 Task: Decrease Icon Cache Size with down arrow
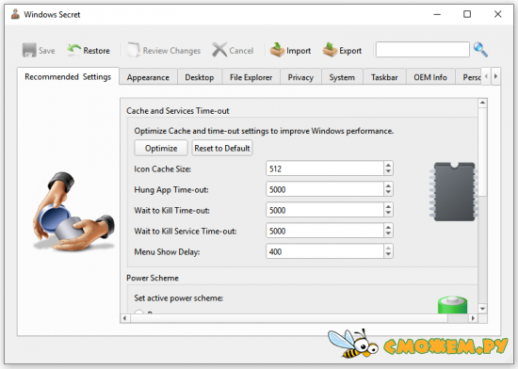388,172
